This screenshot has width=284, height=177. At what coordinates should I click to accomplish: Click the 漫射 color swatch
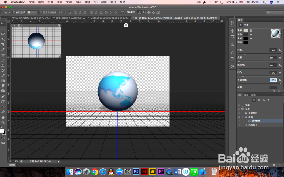coord(246,31)
